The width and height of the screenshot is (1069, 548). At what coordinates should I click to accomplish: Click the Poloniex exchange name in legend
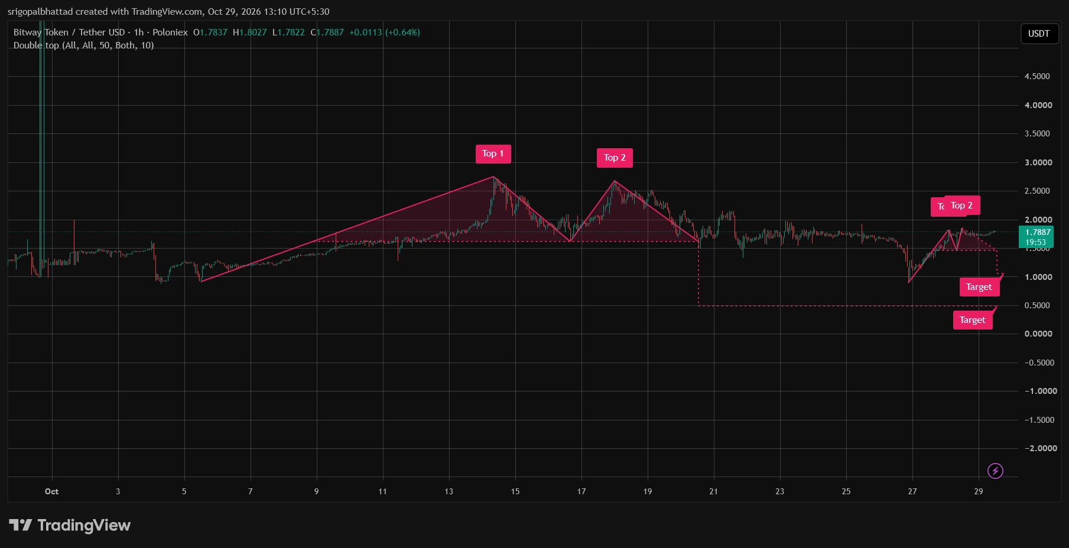[170, 32]
